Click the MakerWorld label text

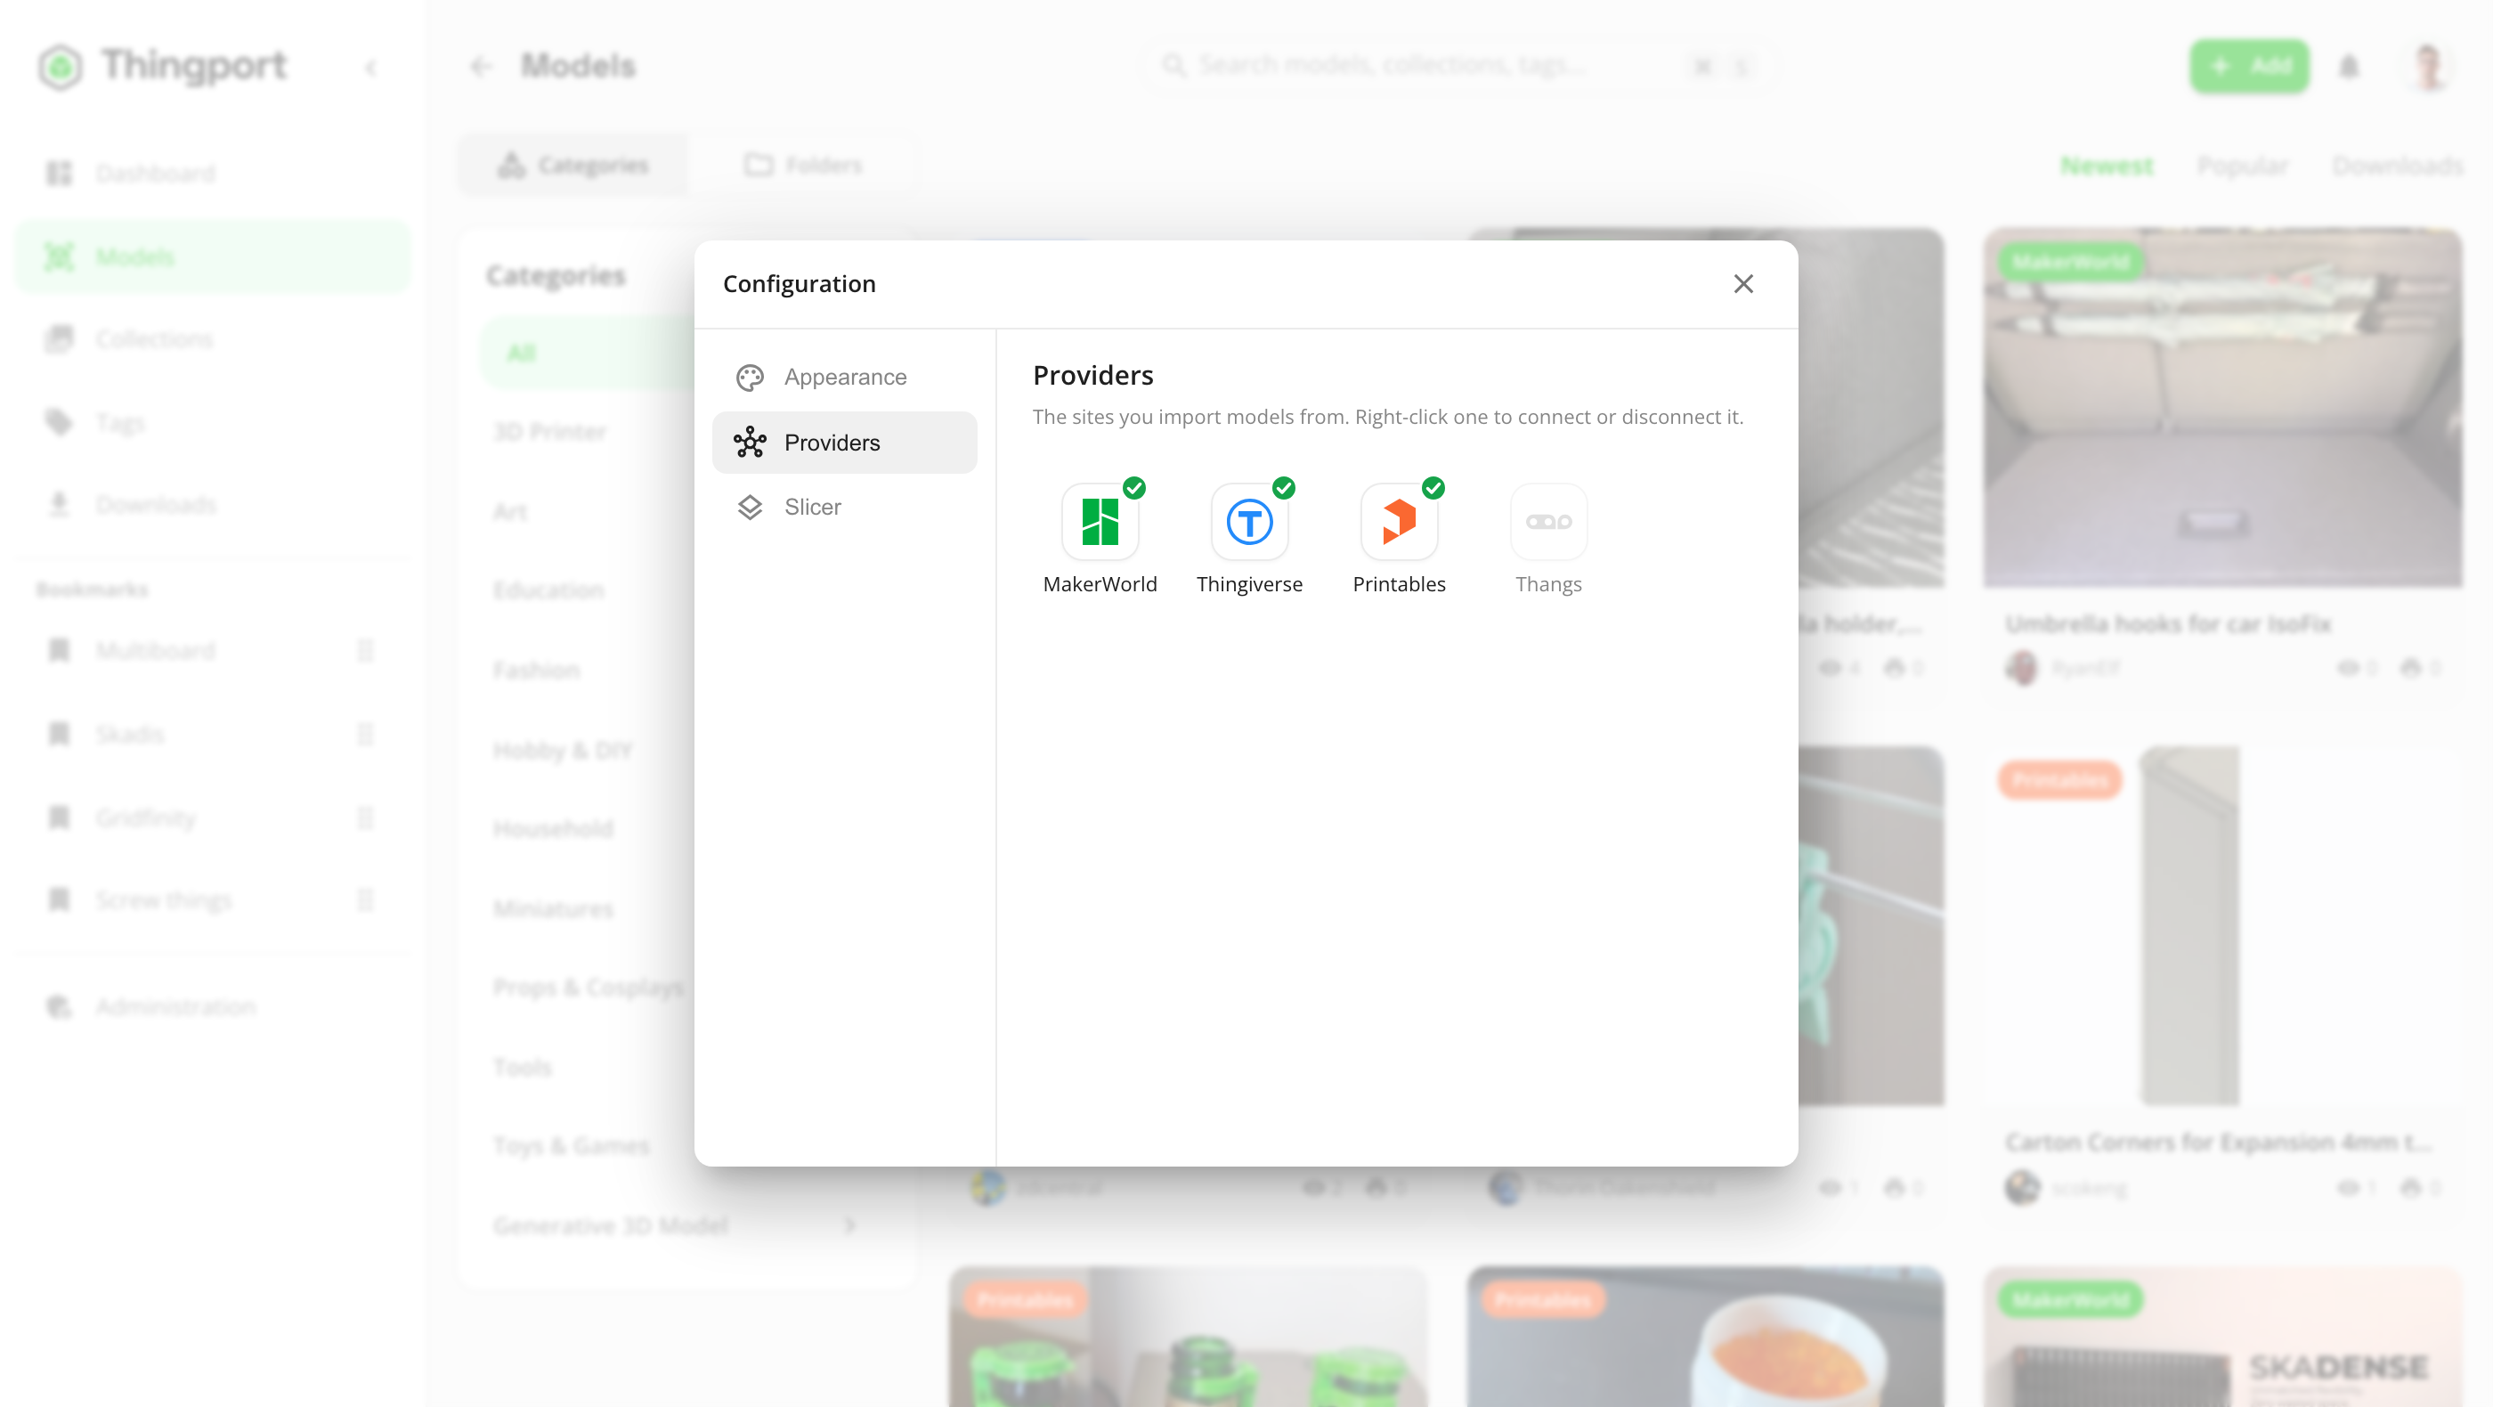(x=1100, y=584)
